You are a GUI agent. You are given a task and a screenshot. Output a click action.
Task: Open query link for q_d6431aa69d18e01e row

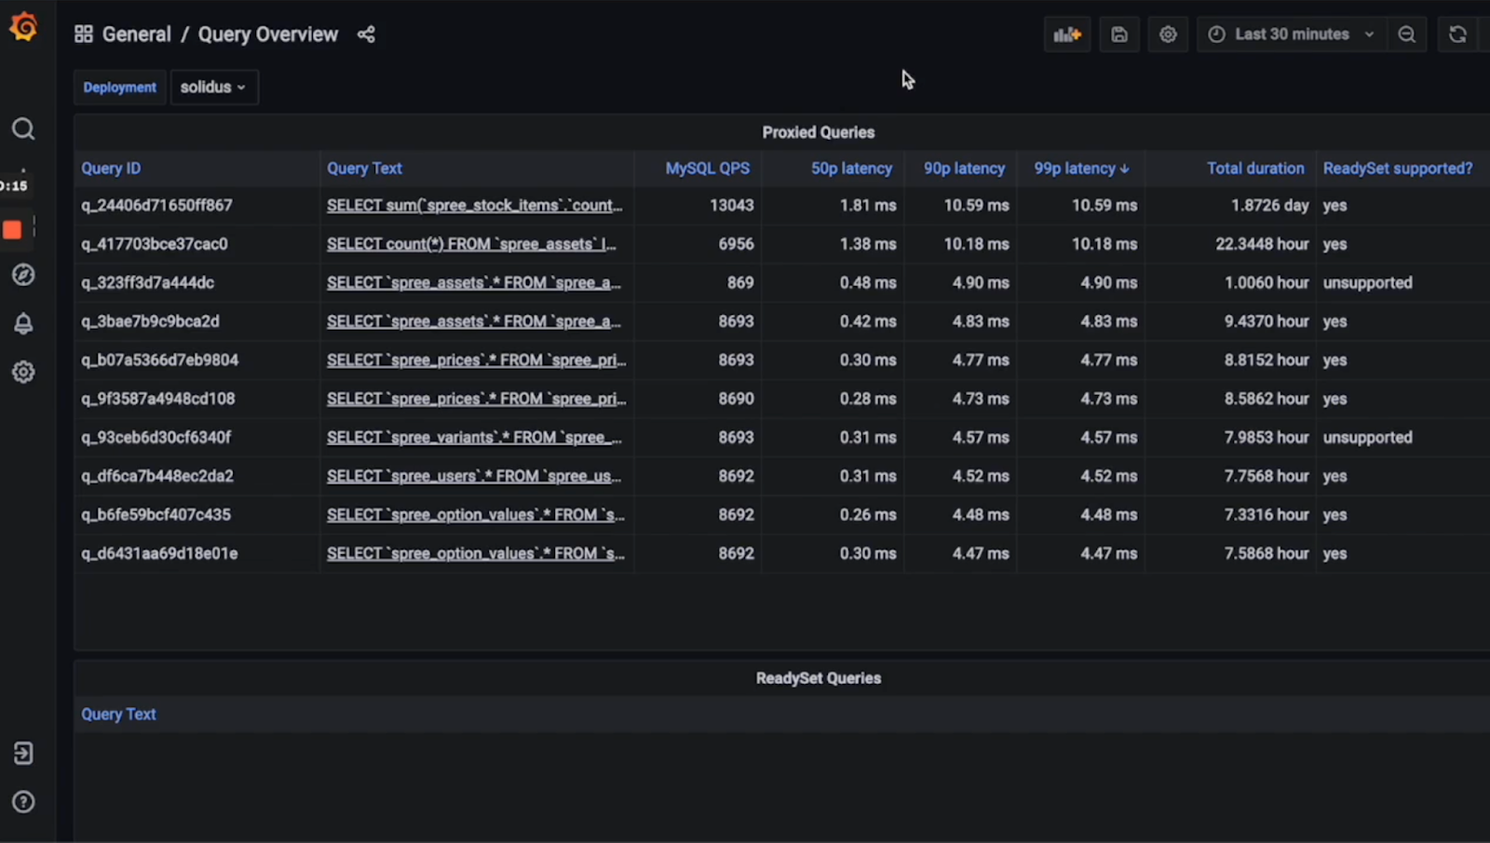[x=476, y=553]
